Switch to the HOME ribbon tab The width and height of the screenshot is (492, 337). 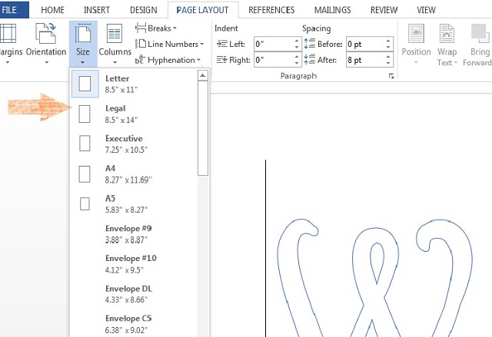click(x=52, y=10)
